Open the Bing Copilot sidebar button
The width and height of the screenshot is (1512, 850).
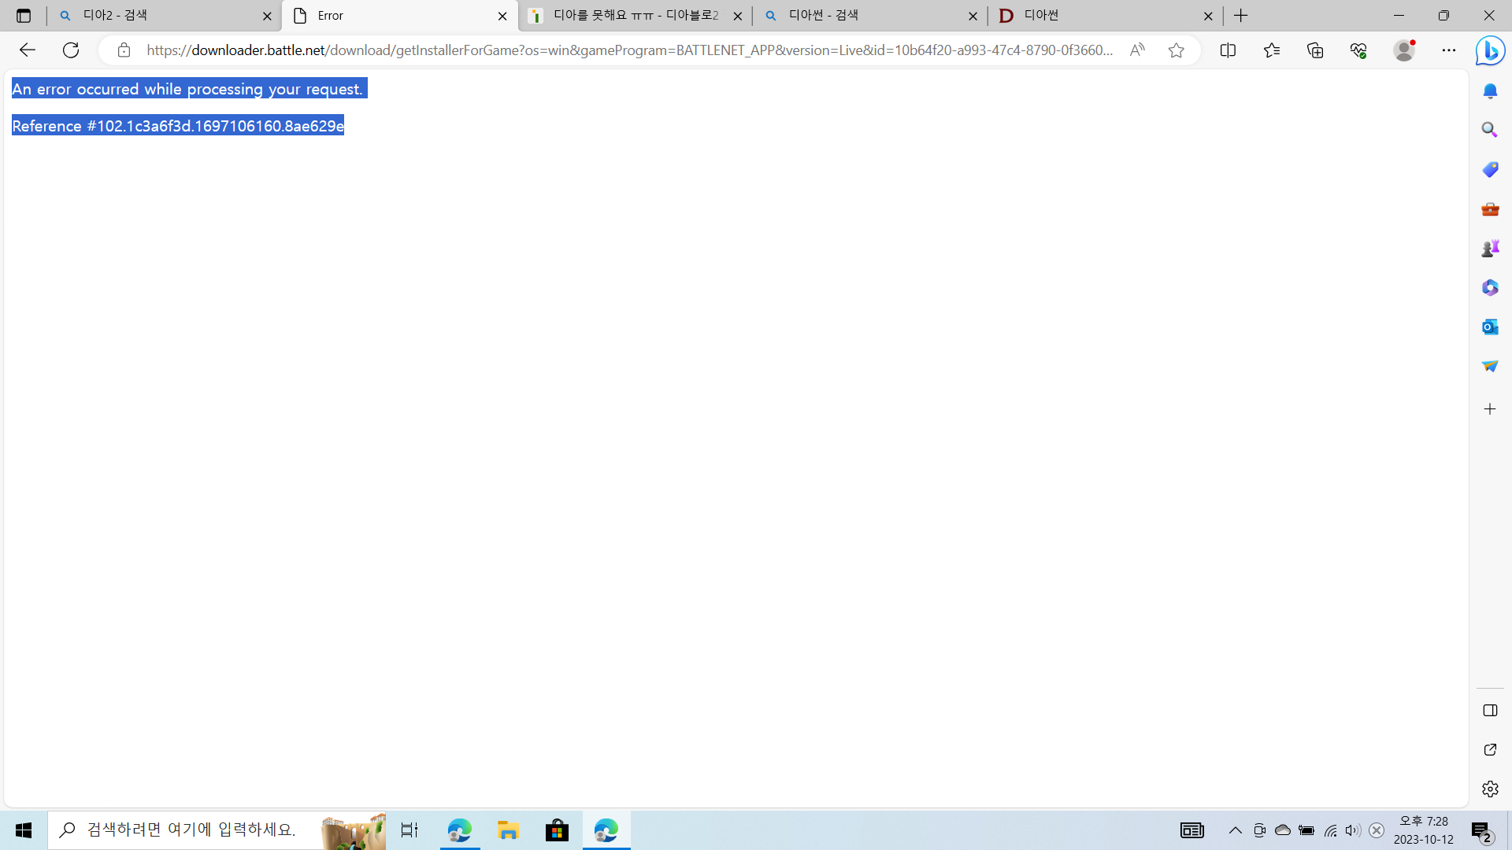(1490, 51)
